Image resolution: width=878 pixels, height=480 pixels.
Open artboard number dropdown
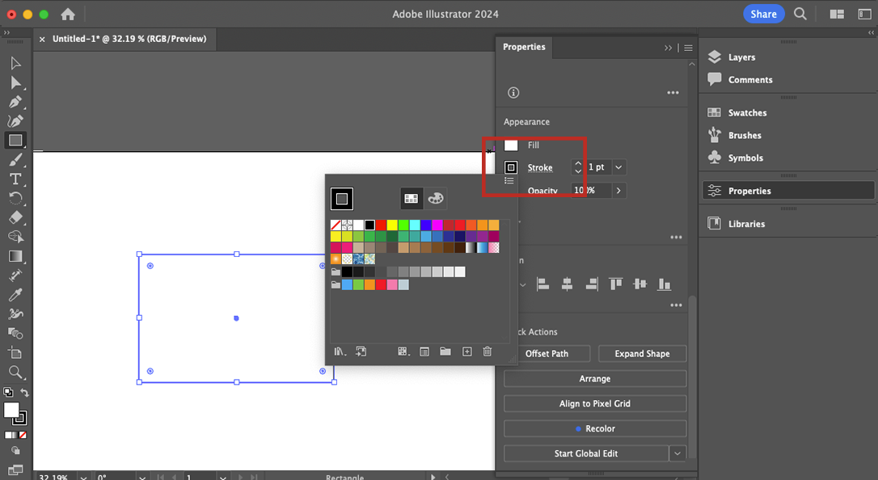click(x=223, y=478)
